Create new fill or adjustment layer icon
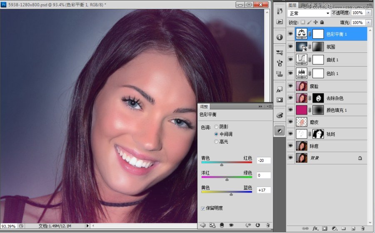The image size is (375, 233). point(334,228)
